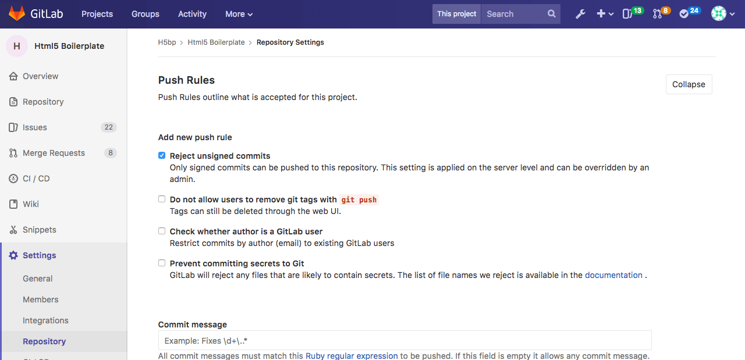The width and height of the screenshot is (745, 360).
Task: Click the commit message regex input field
Action: (405, 340)
